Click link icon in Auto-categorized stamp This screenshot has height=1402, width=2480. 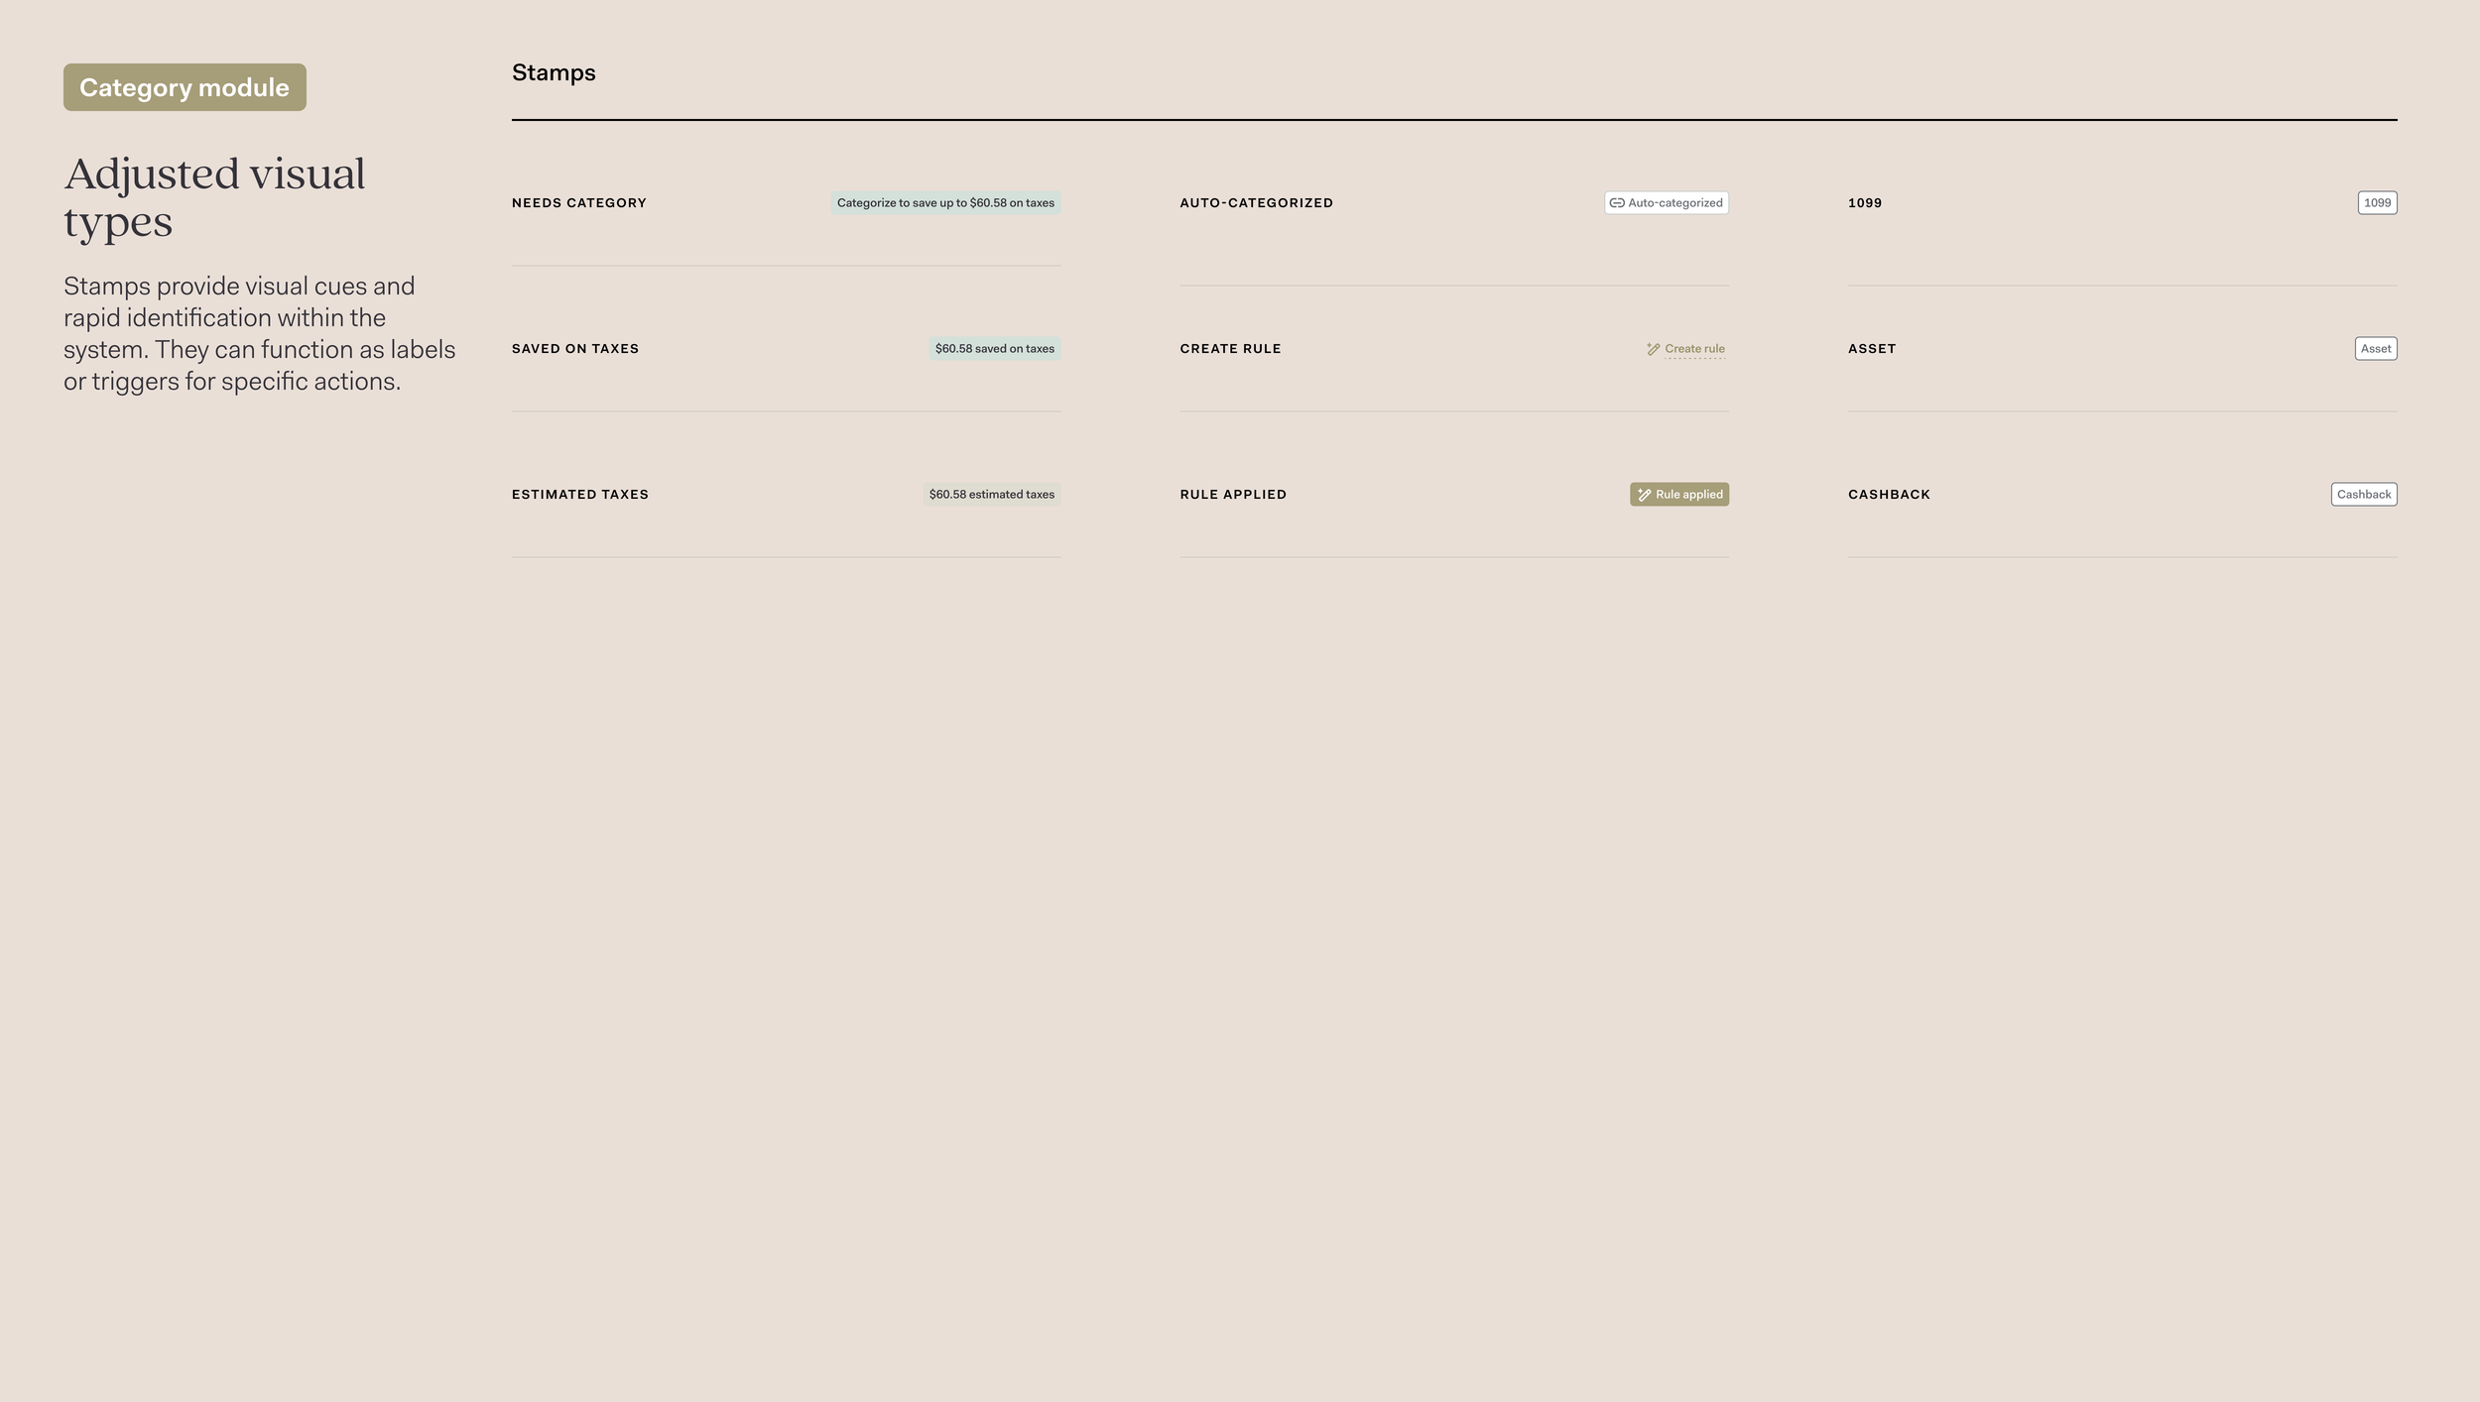(1617, 203)
